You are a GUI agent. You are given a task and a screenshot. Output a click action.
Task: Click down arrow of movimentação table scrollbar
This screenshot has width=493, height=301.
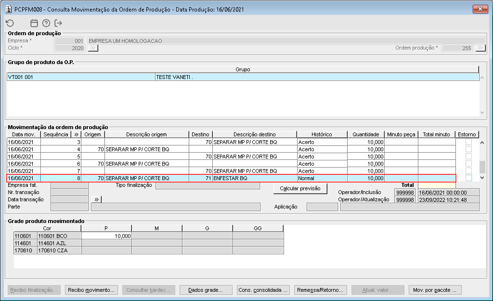coord(482,178)
